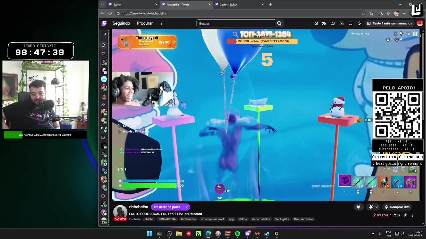Viewport: 426px width, 239px height.
Task: Open the whispers chat bubble icon
Action: pyautogui.click(x=350, y=23)
